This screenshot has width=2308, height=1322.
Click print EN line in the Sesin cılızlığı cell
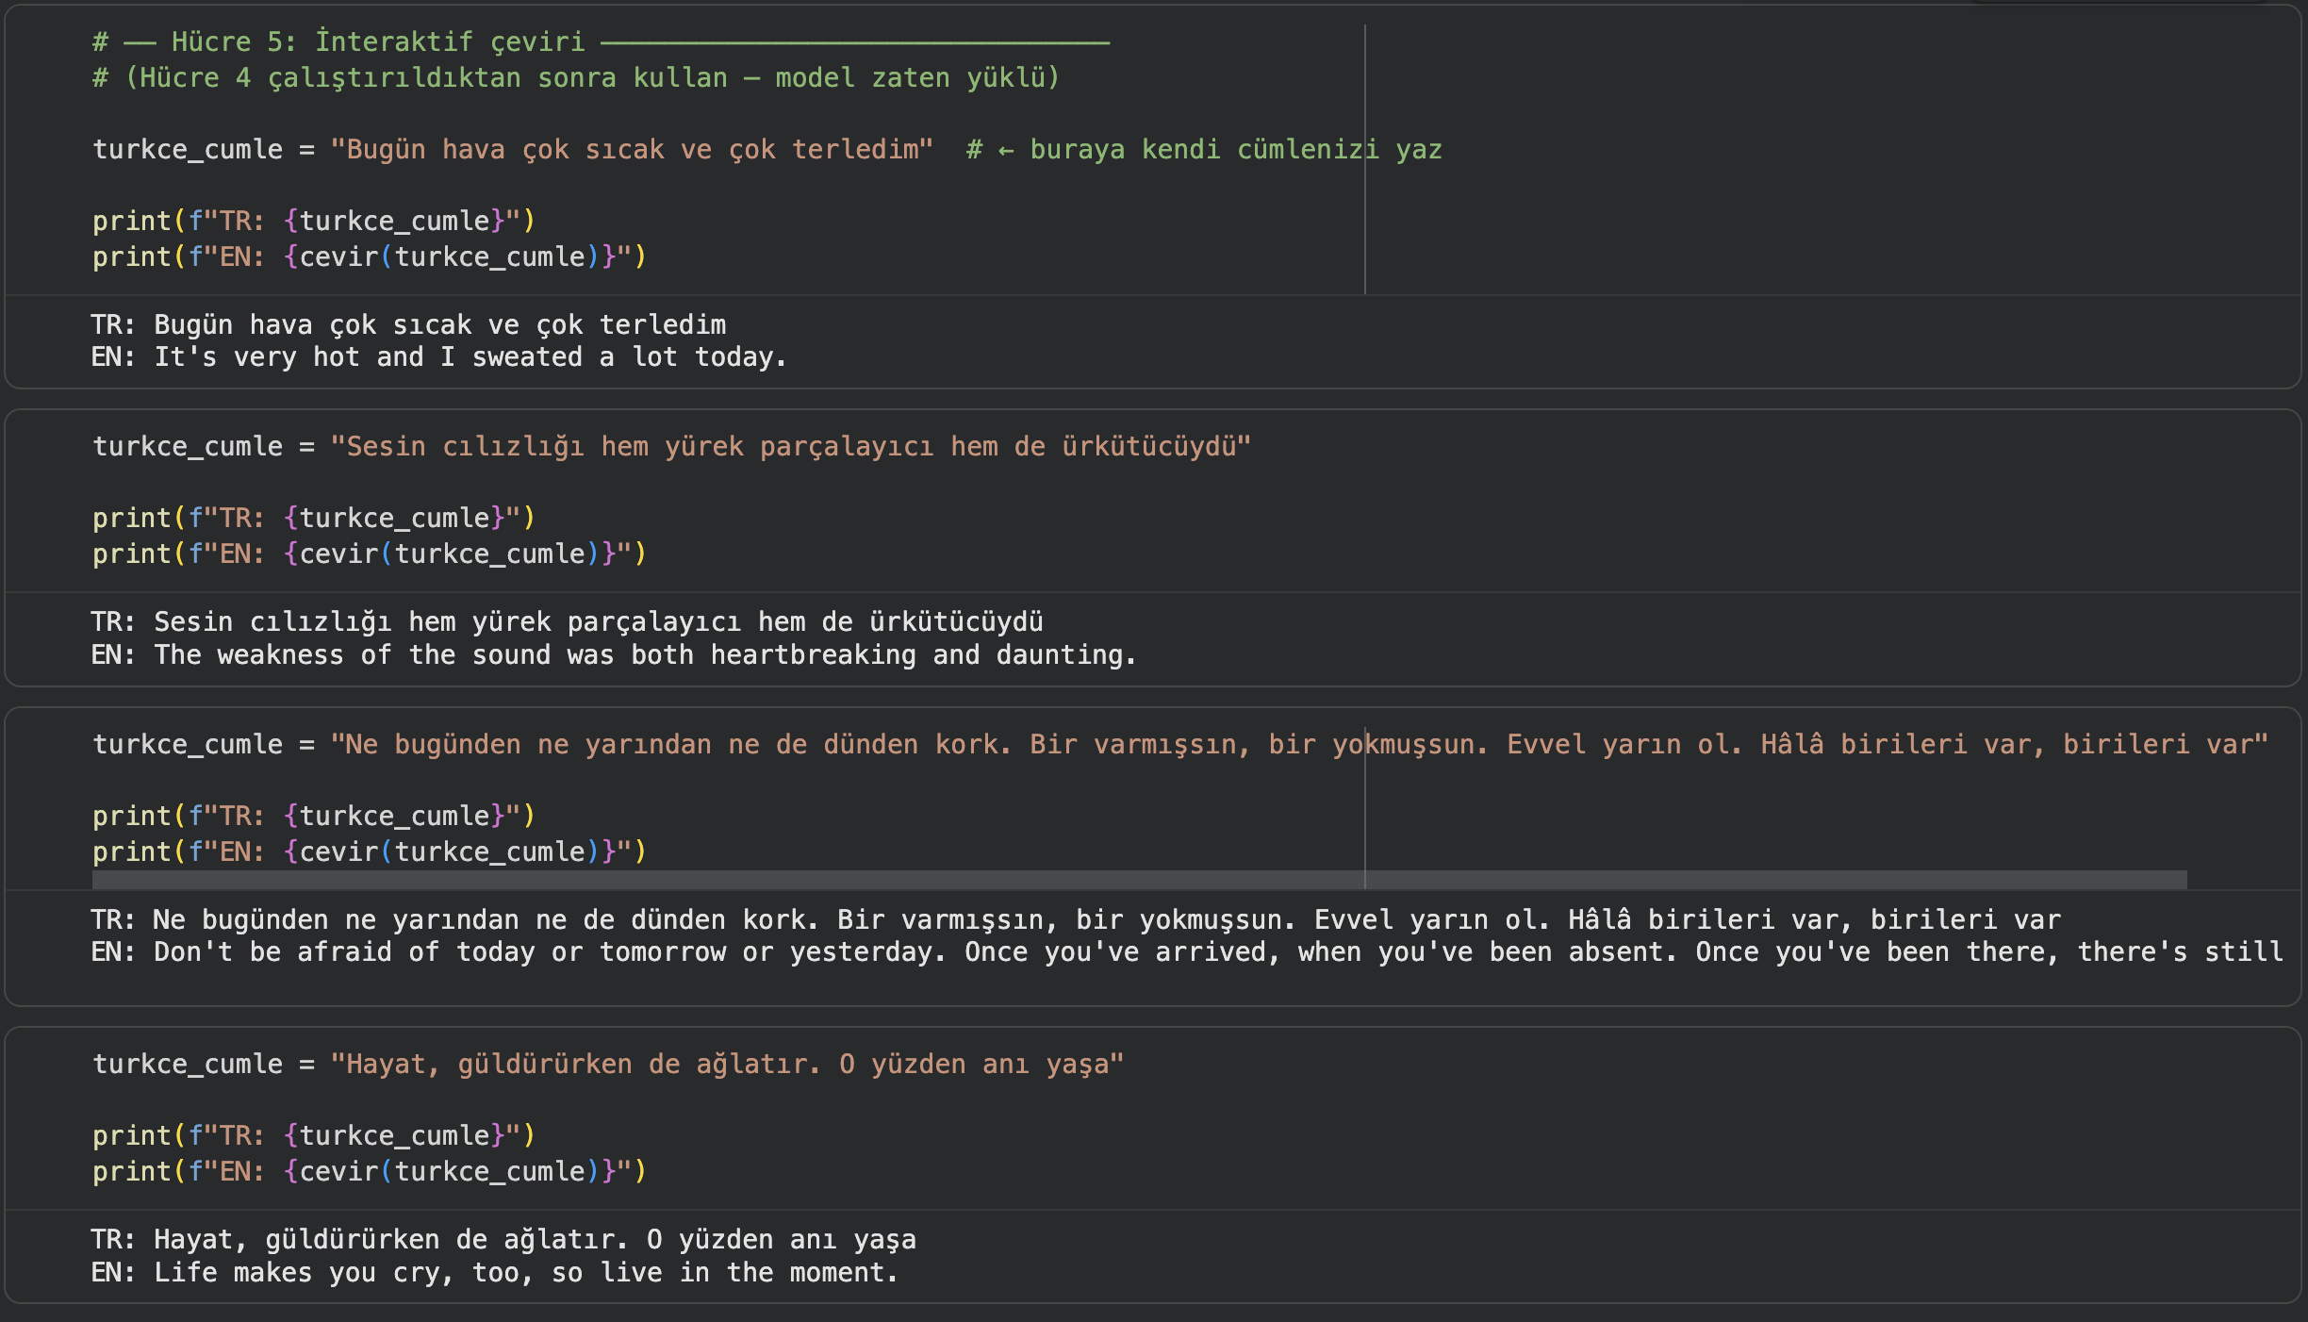pyautogui.click(x=370, y=554)
